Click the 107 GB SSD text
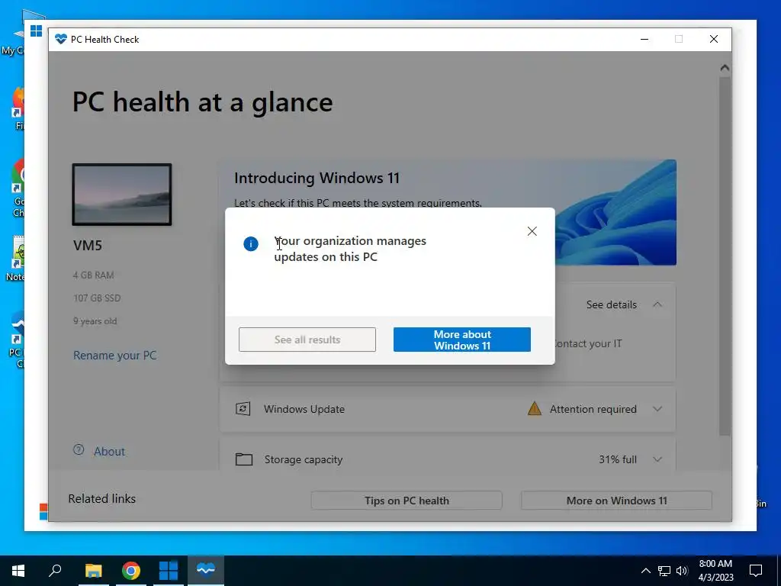 (97, 298)
